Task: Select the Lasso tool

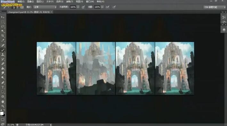Action: point(3,26)
